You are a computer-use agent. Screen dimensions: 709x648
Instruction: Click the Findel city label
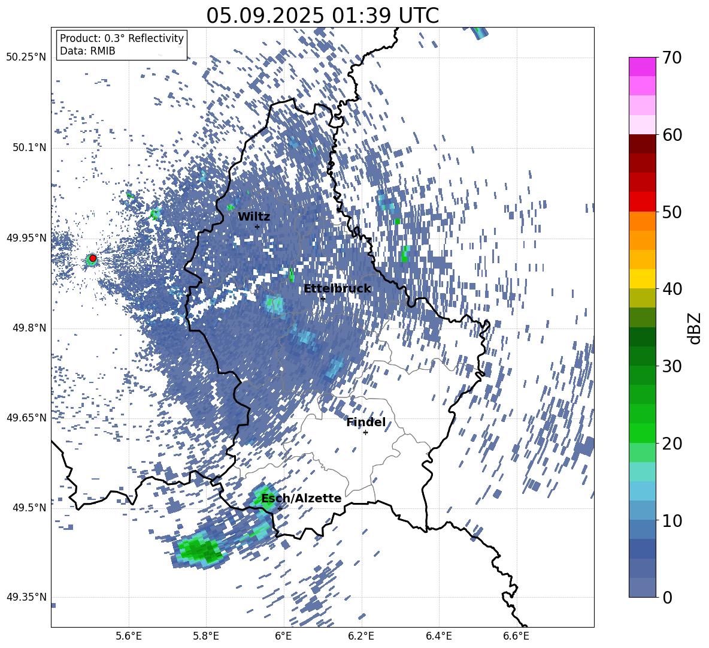point(366,423)
